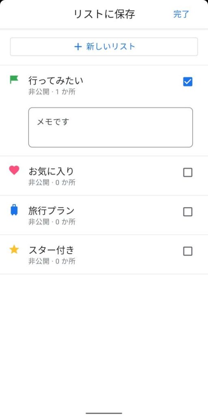Check the スター付き checkbox
The height and width of the screenshot is (417, 208).
point(188,251)
